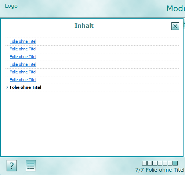The width and height of the screenshot is (185, 175).
Task: Click the Logo text in header
Action: 11,6
